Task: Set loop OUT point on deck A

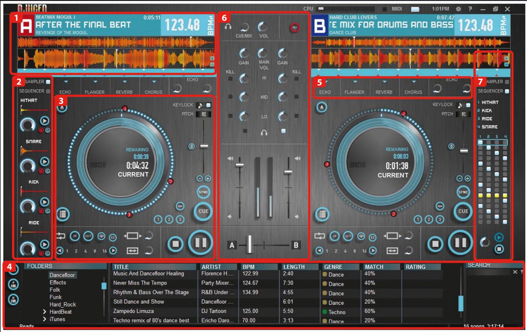Action: [88, 236]
